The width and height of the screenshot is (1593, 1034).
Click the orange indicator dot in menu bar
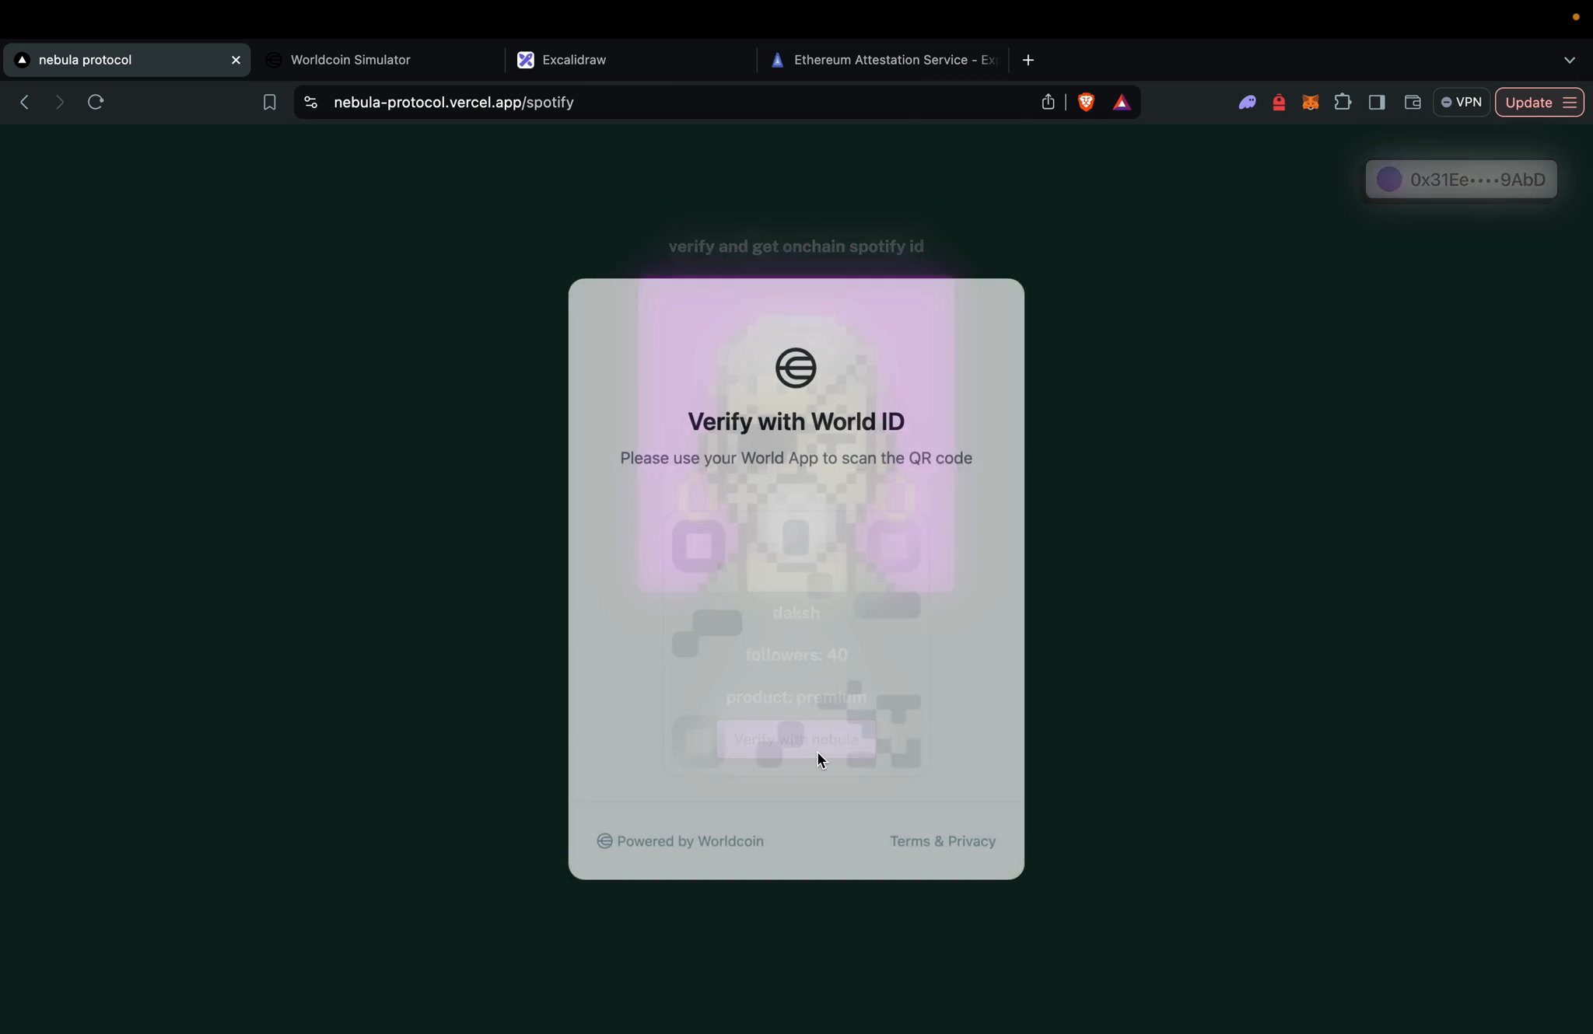(1576, 17)
